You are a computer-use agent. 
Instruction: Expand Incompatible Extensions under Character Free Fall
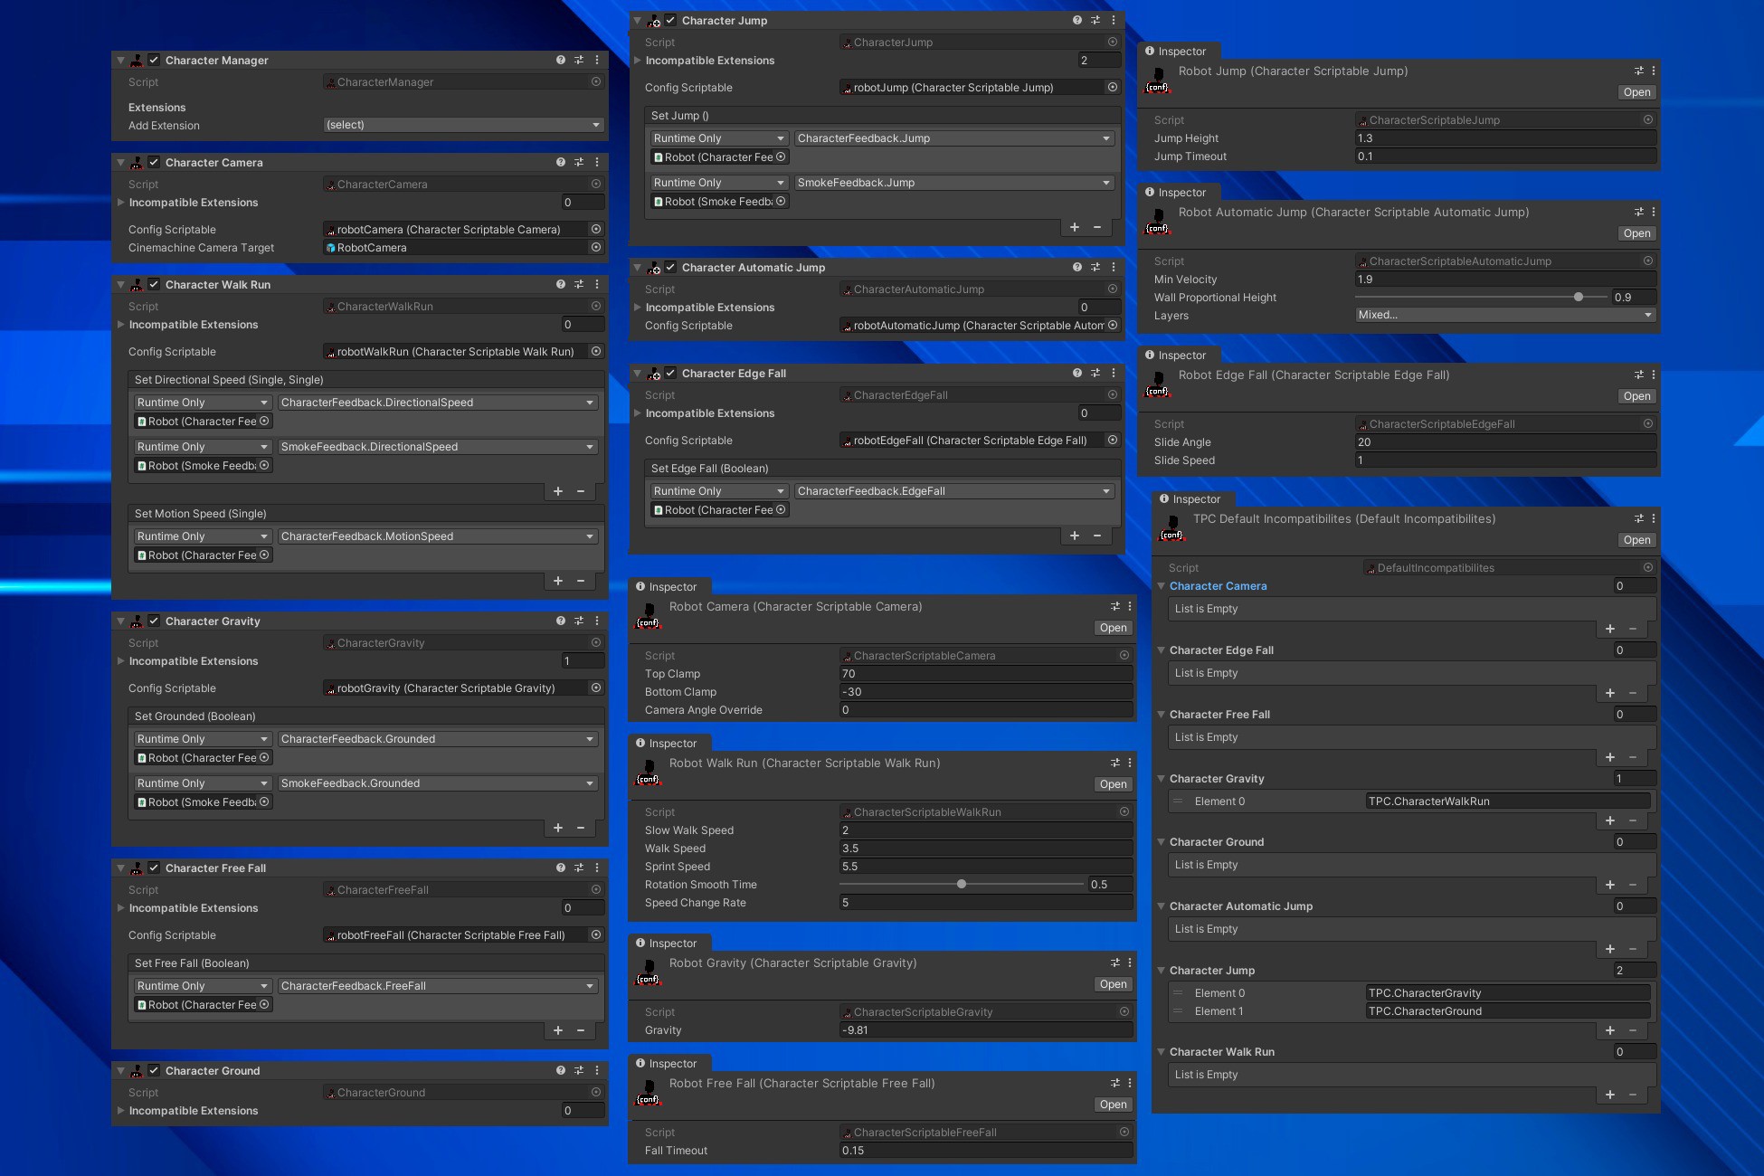pos(121,907)
